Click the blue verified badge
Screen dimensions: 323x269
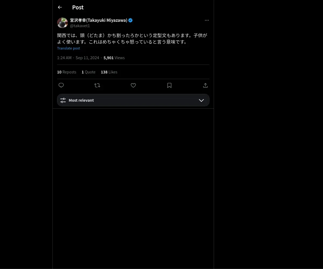tap(131, 20)
